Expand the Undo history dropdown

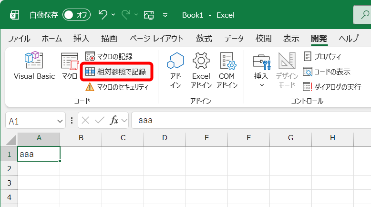click(x=113, y=15)
